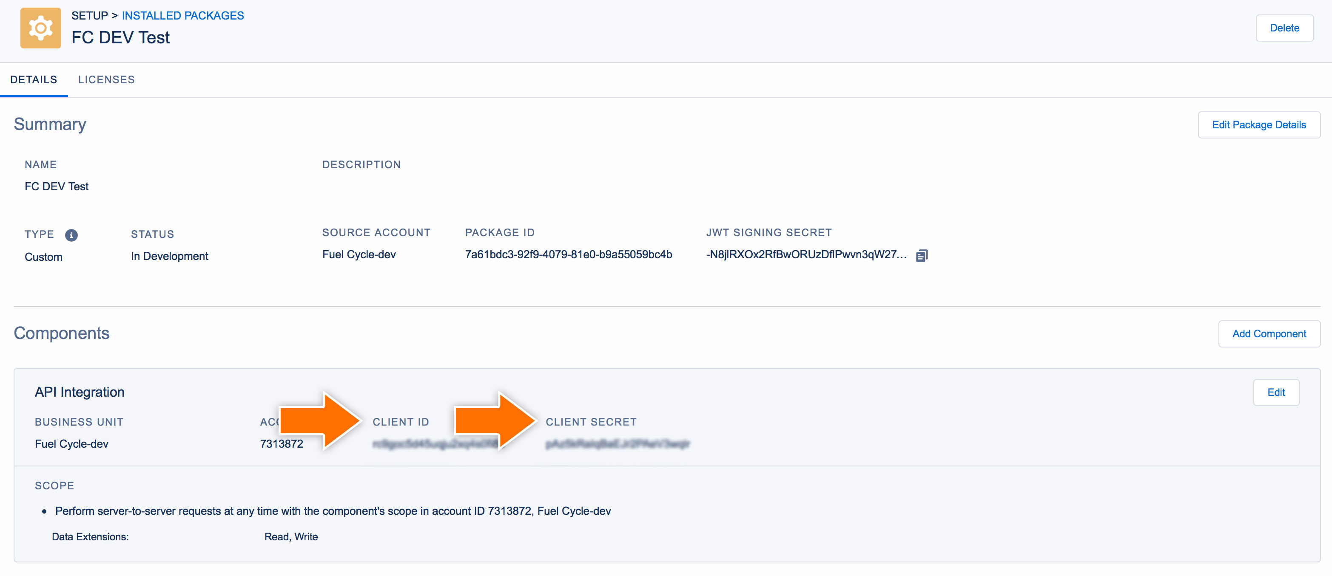
Task: Click the CLIENT ID label
Action: (x=401, y=422)
